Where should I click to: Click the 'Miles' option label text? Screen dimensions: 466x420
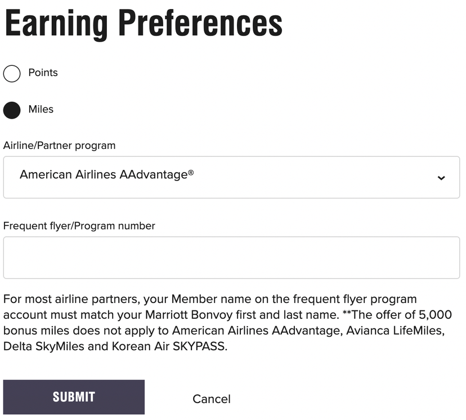[41, 109]
